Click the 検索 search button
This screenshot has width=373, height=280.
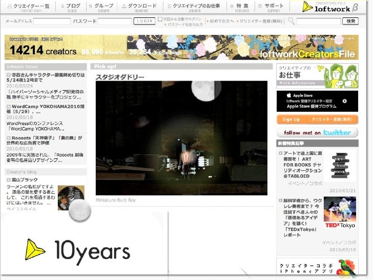(x=350, y=21)
